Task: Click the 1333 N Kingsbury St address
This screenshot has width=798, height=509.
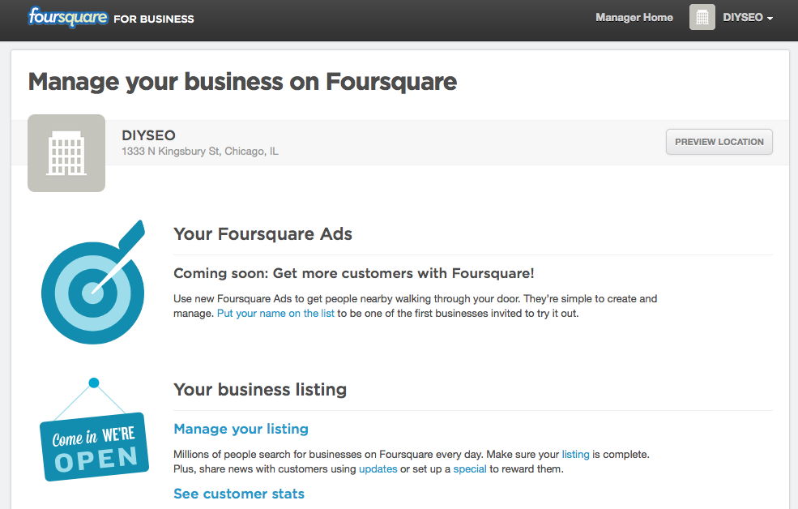Action: tap(200, 152)
